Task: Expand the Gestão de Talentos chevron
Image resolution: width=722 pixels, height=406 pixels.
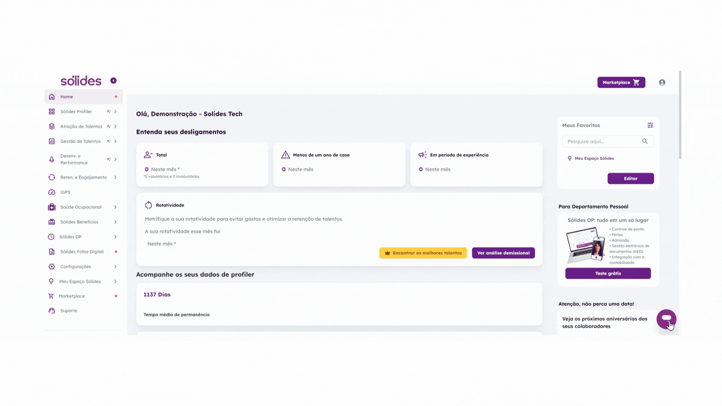Action: coord(115,141)
